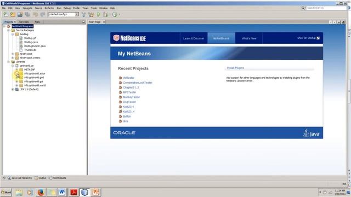The height and width of the screenshot is (197, 351).
Task: Select BoxBug.java in the project tree
Action: [31, 42]
